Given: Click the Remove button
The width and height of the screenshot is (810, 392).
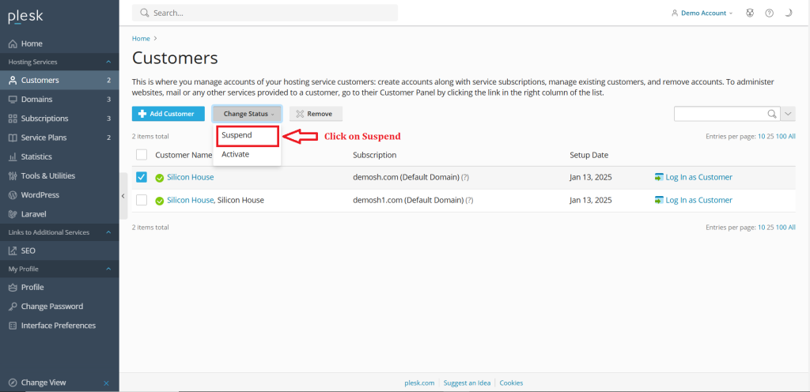Looking at the screenshot, I should coord(316,114).
